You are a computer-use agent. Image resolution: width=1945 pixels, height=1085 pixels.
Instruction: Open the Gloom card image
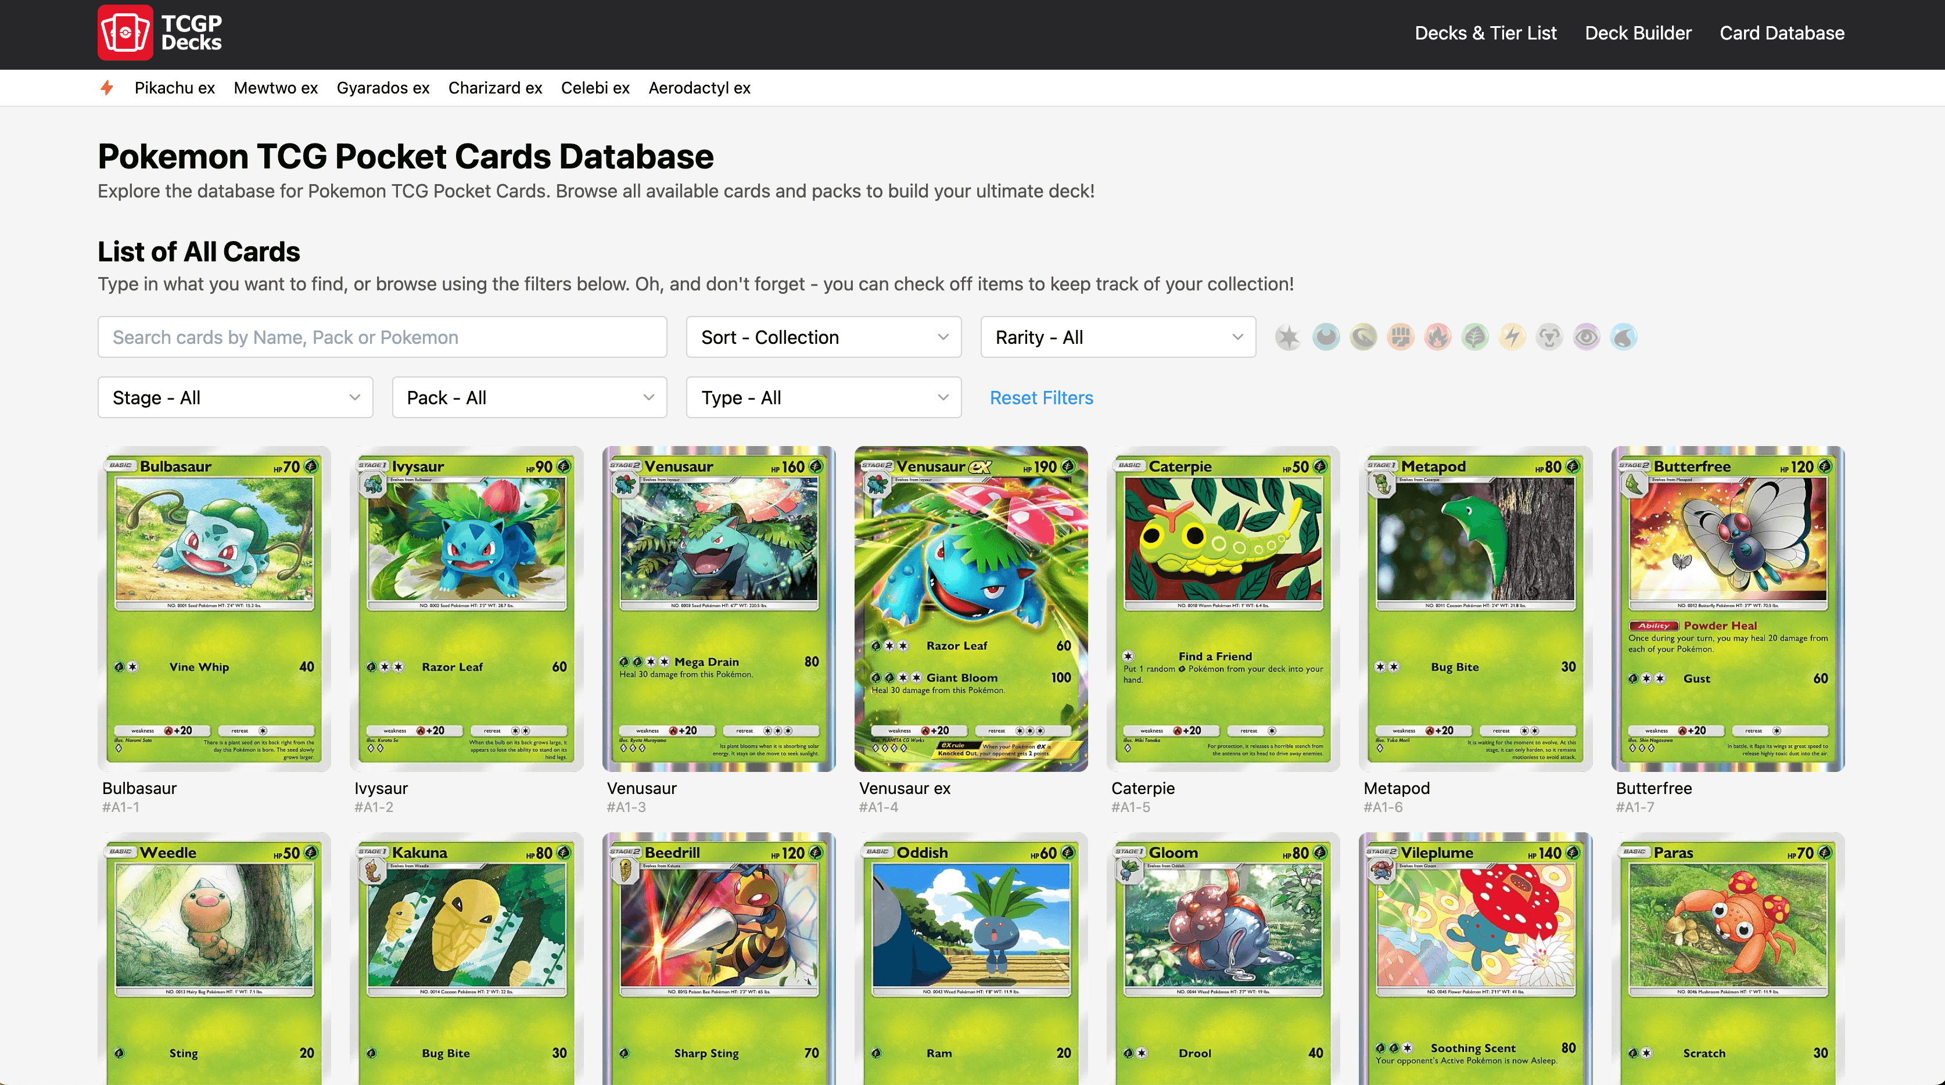[1223, 958]
